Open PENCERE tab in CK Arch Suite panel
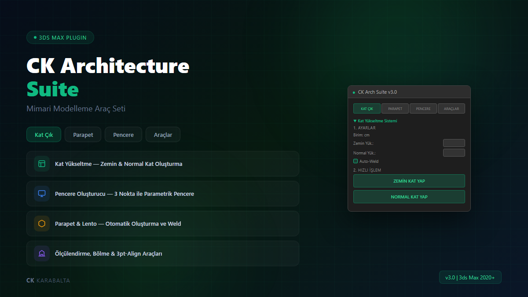This screenshot has width=528, height=297. click(423, 109)
